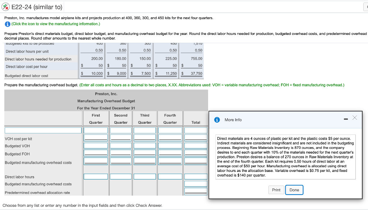Click lower Budgeted manufacturing overhead costs Total field
Image resolution: width=368 pixels, height=210 pixels.
(196, 184)
